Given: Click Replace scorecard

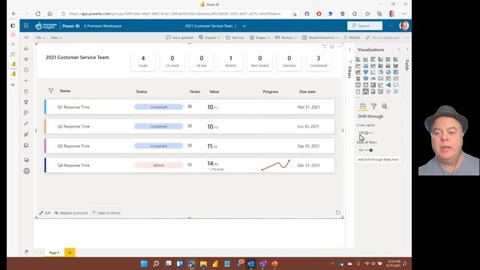Looking at the screenshot, I should pyautogui.click(x=71, y=213).
